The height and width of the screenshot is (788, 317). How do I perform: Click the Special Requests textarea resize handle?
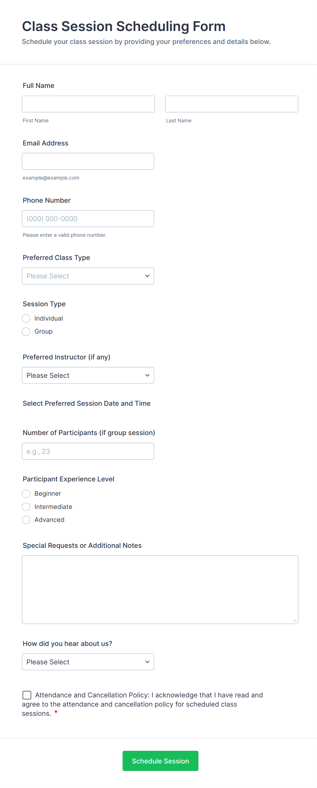point(295,620)
